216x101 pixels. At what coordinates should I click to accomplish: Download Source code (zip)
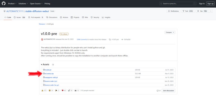click(51, 81)
